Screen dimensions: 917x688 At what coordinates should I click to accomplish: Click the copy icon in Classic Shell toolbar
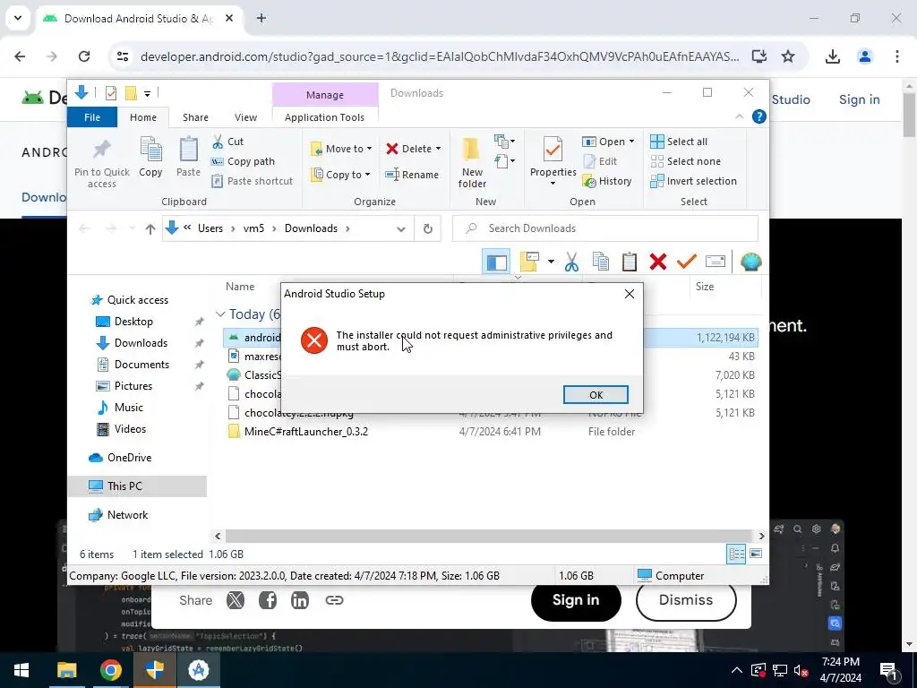tap(601, 262)
